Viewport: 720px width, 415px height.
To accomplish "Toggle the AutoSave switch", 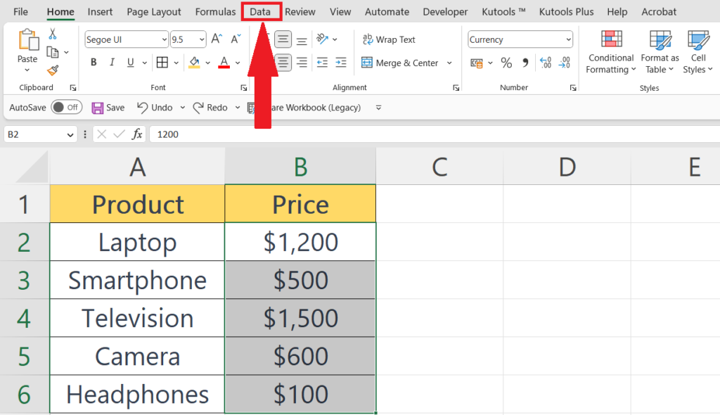I will pyautogui.click(x=66, y=108).
